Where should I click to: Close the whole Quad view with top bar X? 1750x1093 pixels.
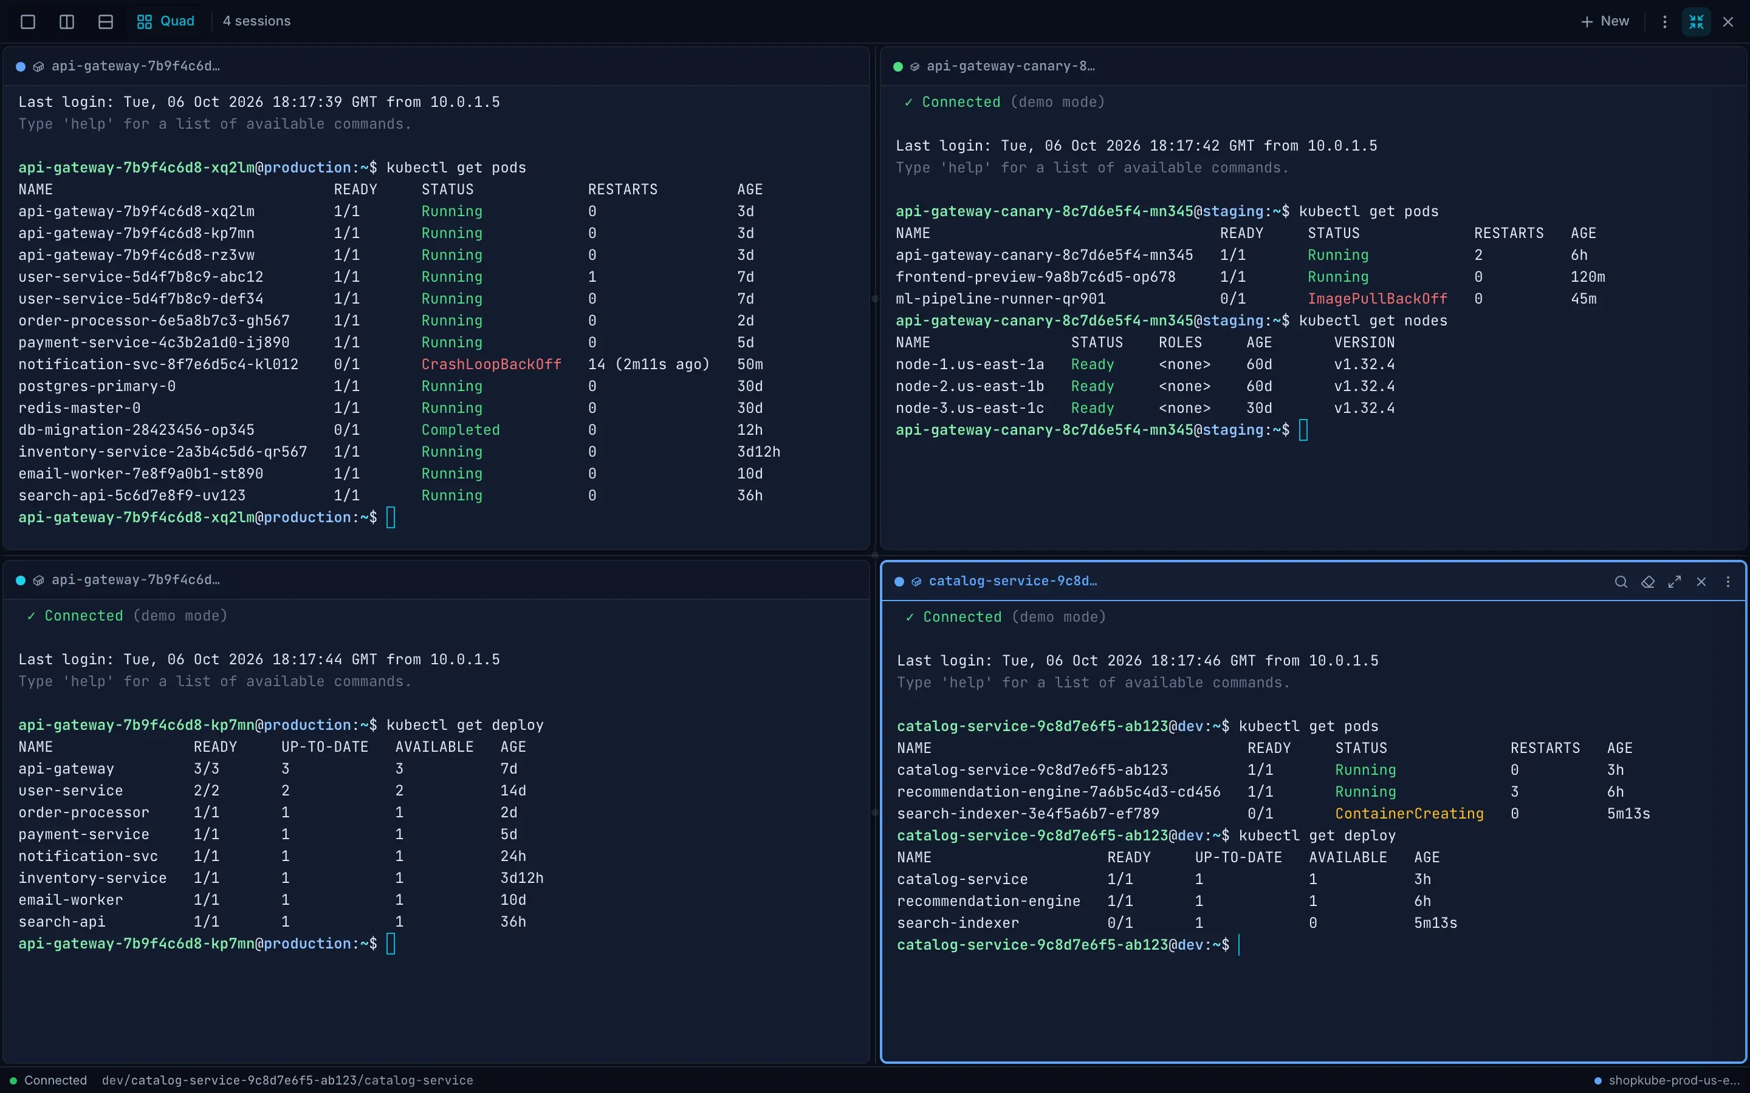point(1728,22)
